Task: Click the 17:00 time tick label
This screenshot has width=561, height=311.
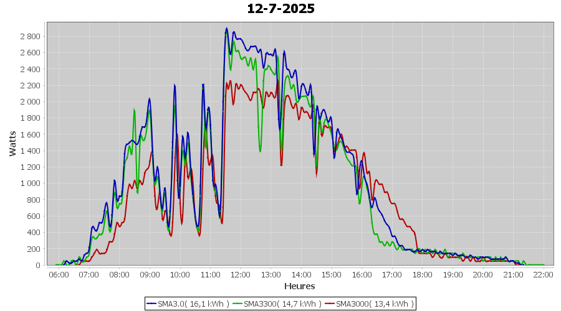Action: click(392, 274)
